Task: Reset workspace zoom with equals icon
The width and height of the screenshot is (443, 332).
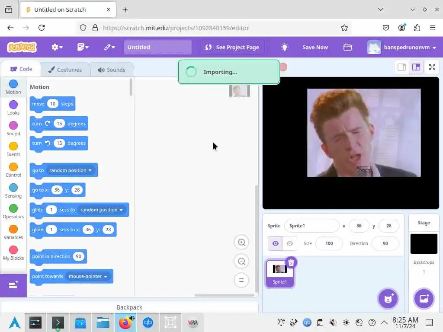Action: pyautogui.click(x=241, y=280)
